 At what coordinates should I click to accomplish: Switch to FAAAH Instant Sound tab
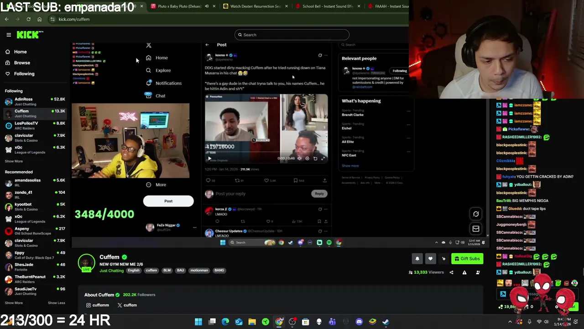click(388, 6)
